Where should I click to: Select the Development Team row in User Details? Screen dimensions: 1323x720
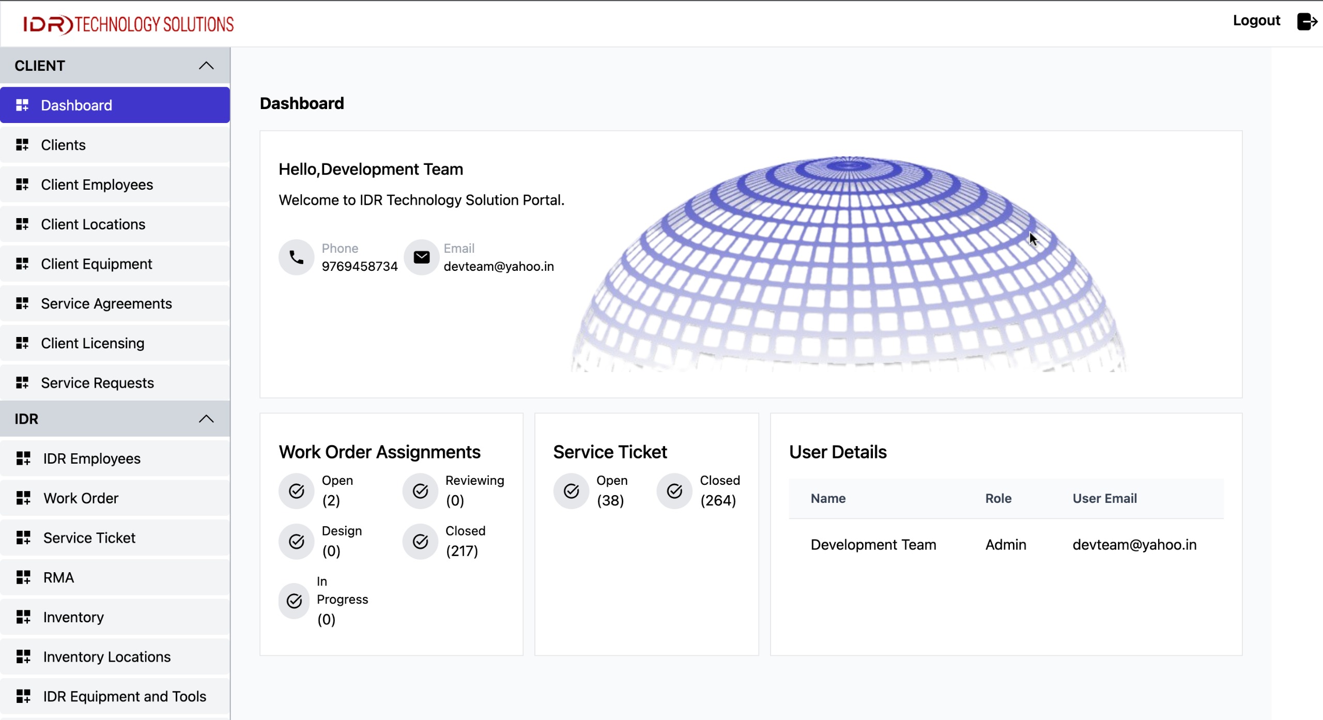(873, 544)
